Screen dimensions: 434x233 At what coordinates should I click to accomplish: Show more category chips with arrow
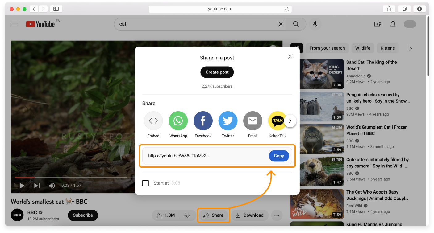coord(410,48)
